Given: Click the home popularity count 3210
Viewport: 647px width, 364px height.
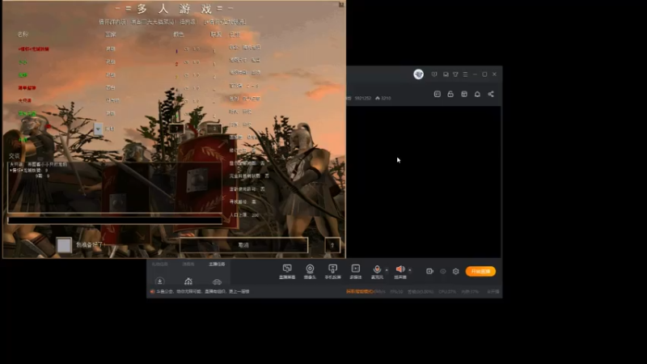Looking at the screenshot, I should tap(383, 98).
